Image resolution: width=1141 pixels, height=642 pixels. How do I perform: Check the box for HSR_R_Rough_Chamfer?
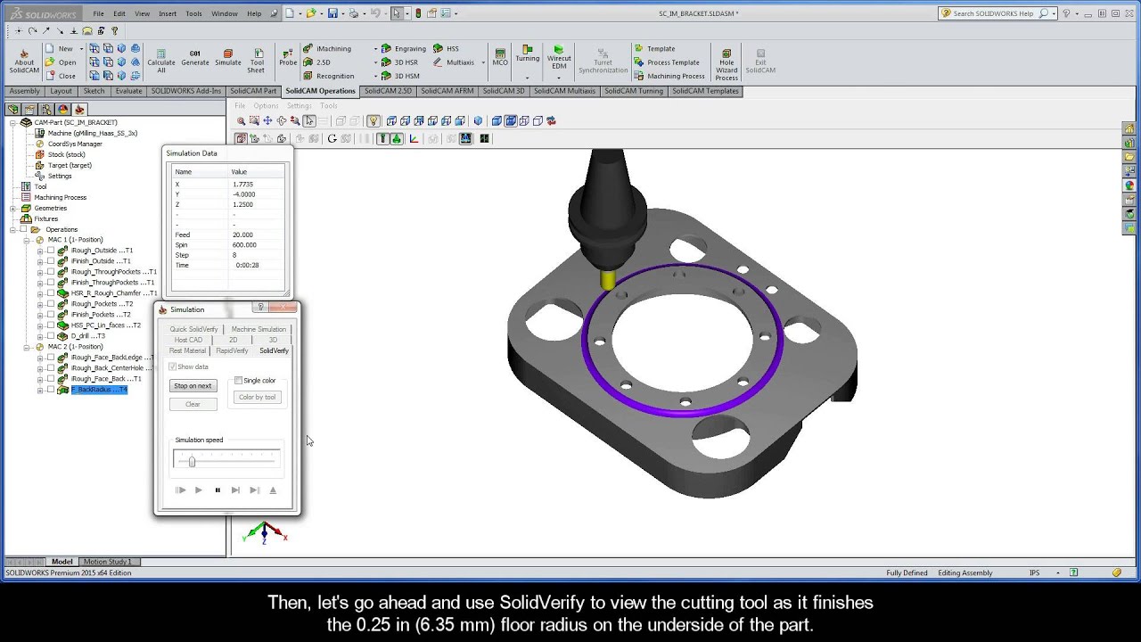tap(50, 293)
